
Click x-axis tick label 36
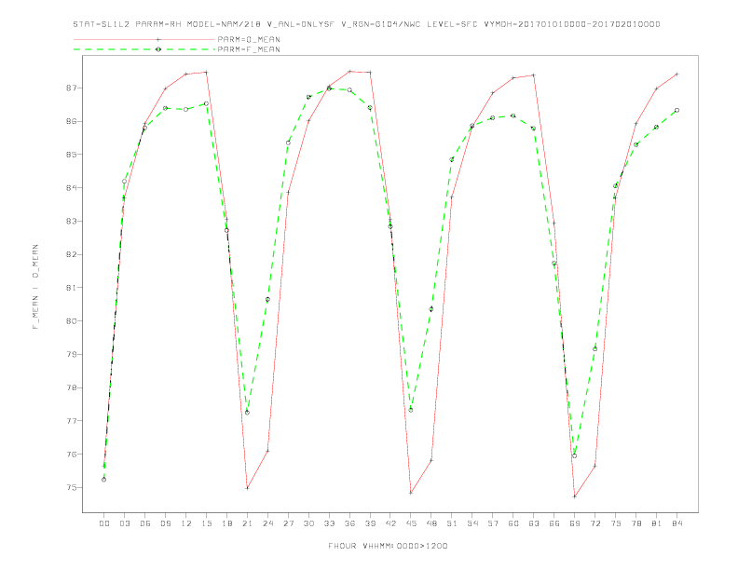coord(349,523)
